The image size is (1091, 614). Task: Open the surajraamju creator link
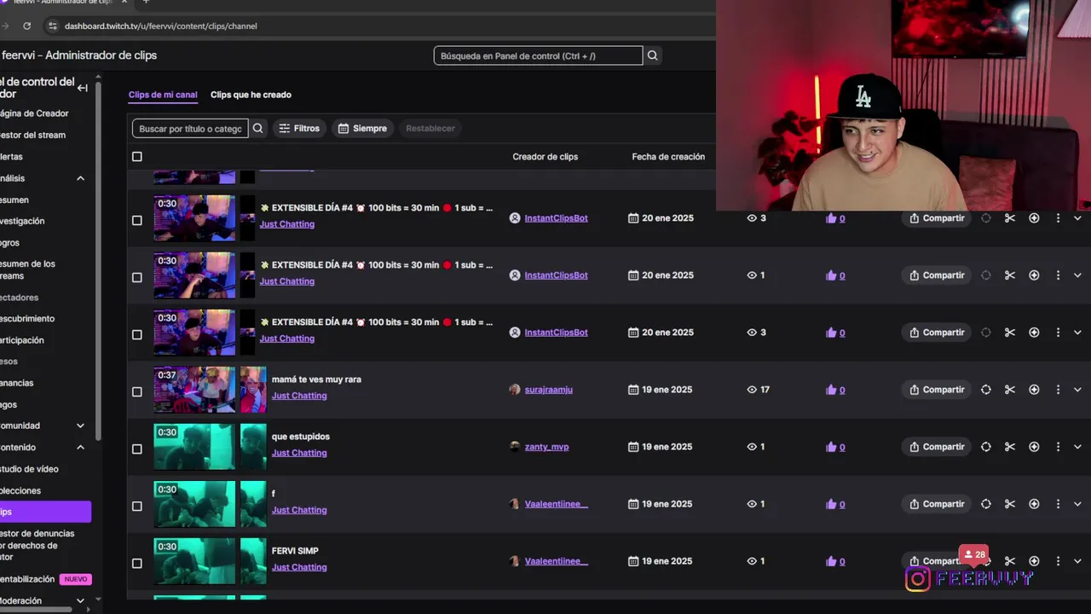548,390
